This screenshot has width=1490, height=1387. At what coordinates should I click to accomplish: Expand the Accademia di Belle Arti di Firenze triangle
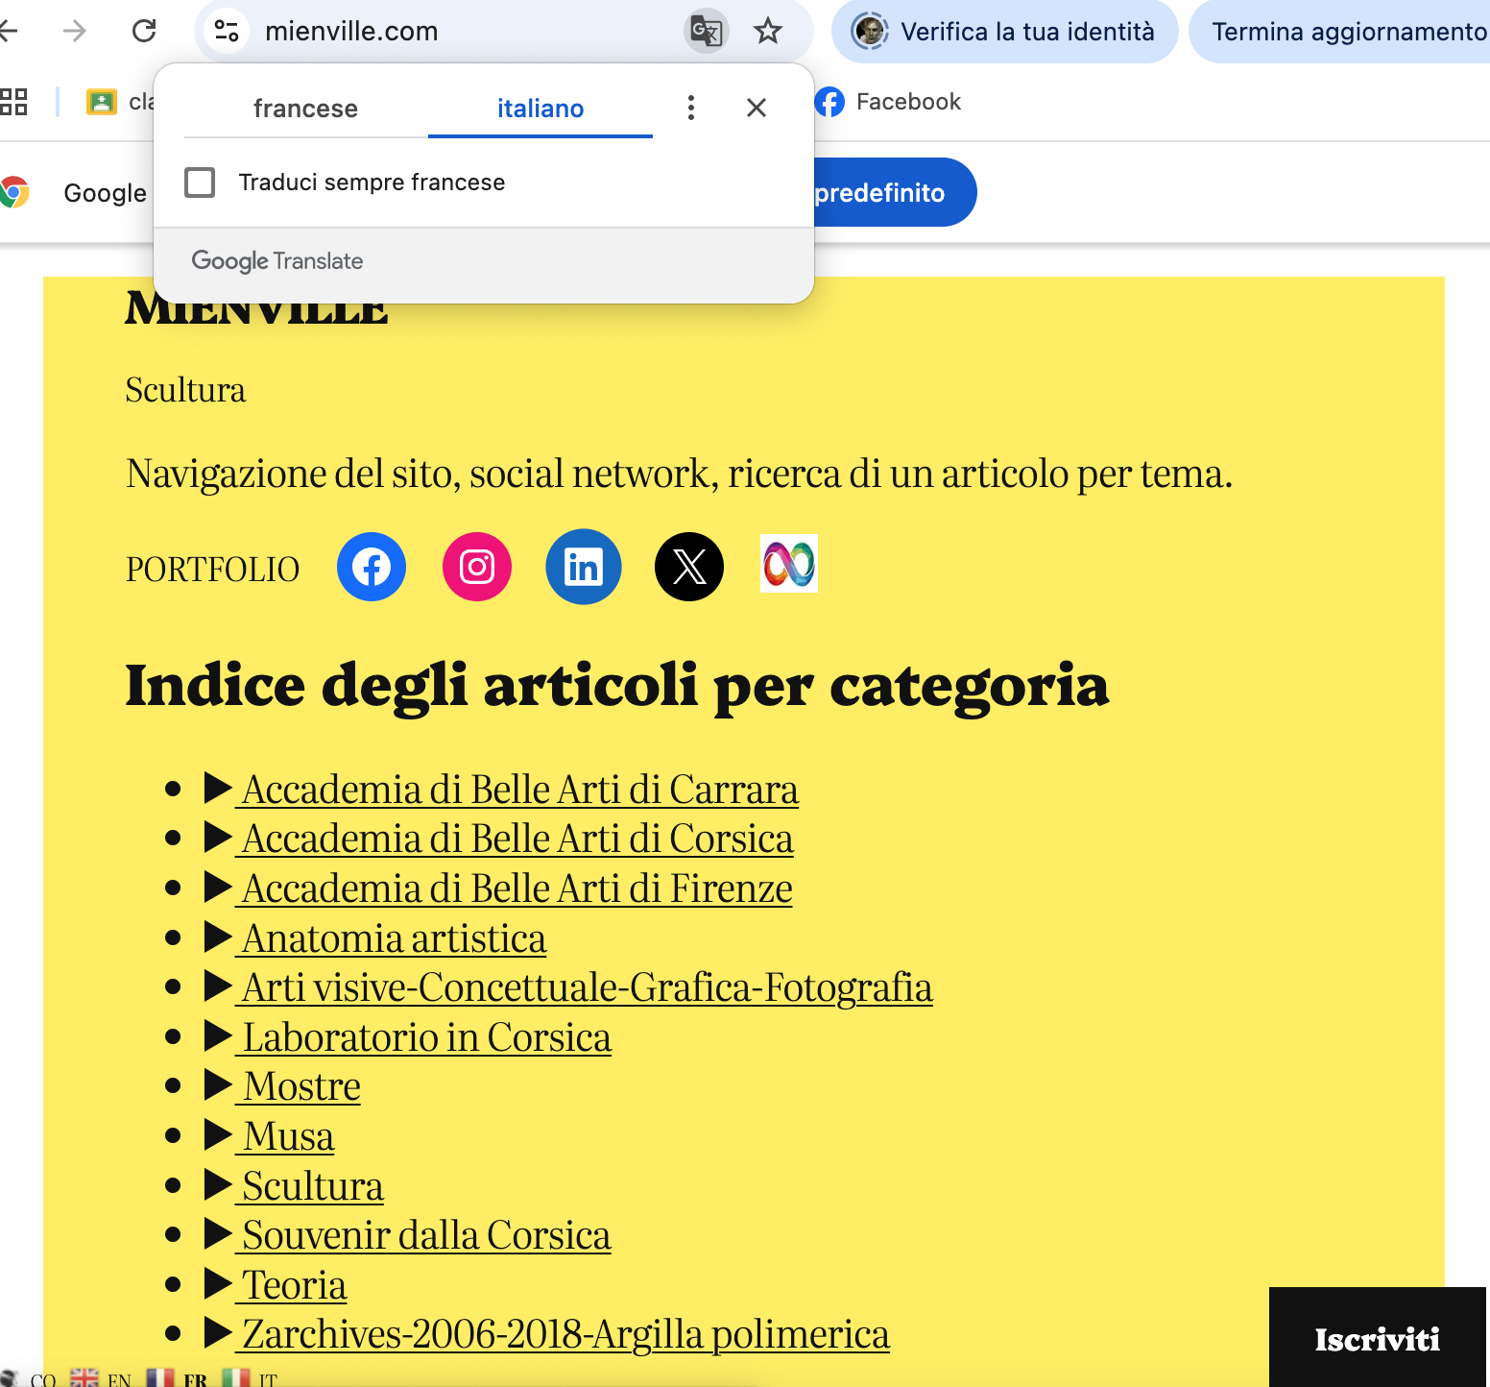pyautogui.click(x=218, y=888)
